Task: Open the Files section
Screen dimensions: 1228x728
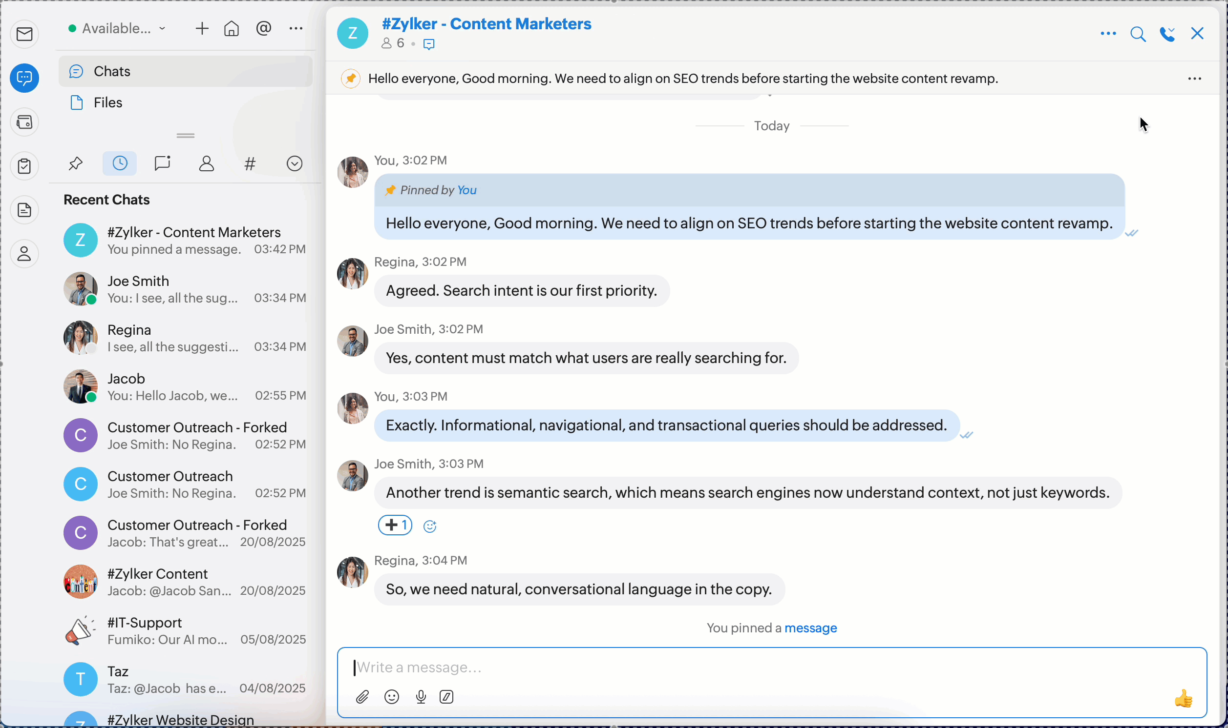Action: tap(107, 102)
